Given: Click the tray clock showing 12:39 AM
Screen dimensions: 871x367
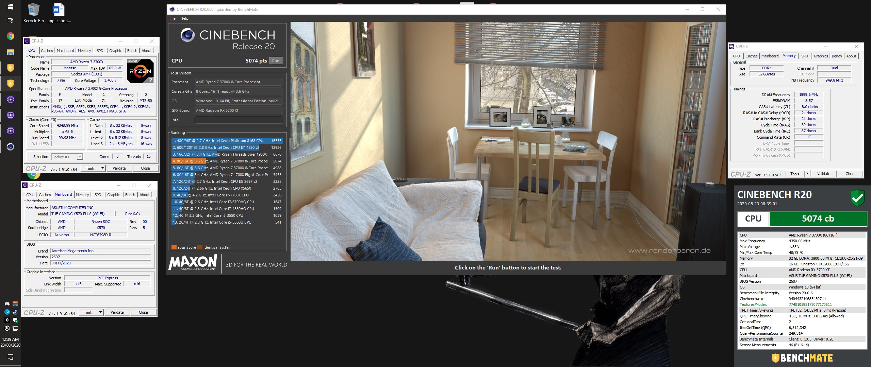Looking at the screenshot, I should tap(10, 339).
